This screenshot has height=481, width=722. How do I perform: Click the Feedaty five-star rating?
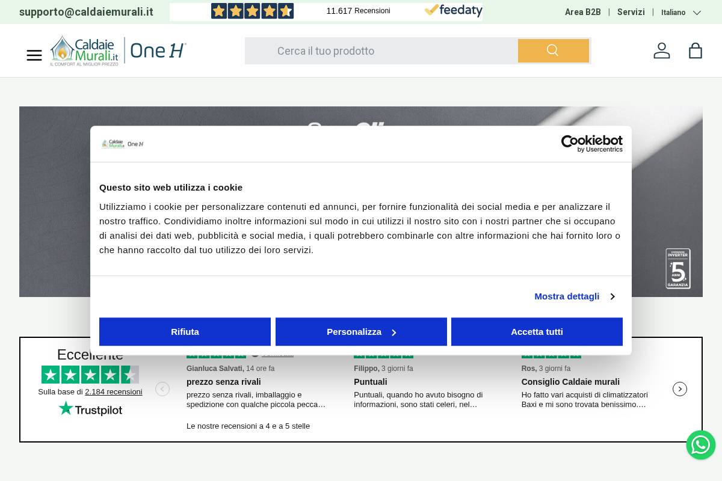pyautogui.click(x=252, y=11)
